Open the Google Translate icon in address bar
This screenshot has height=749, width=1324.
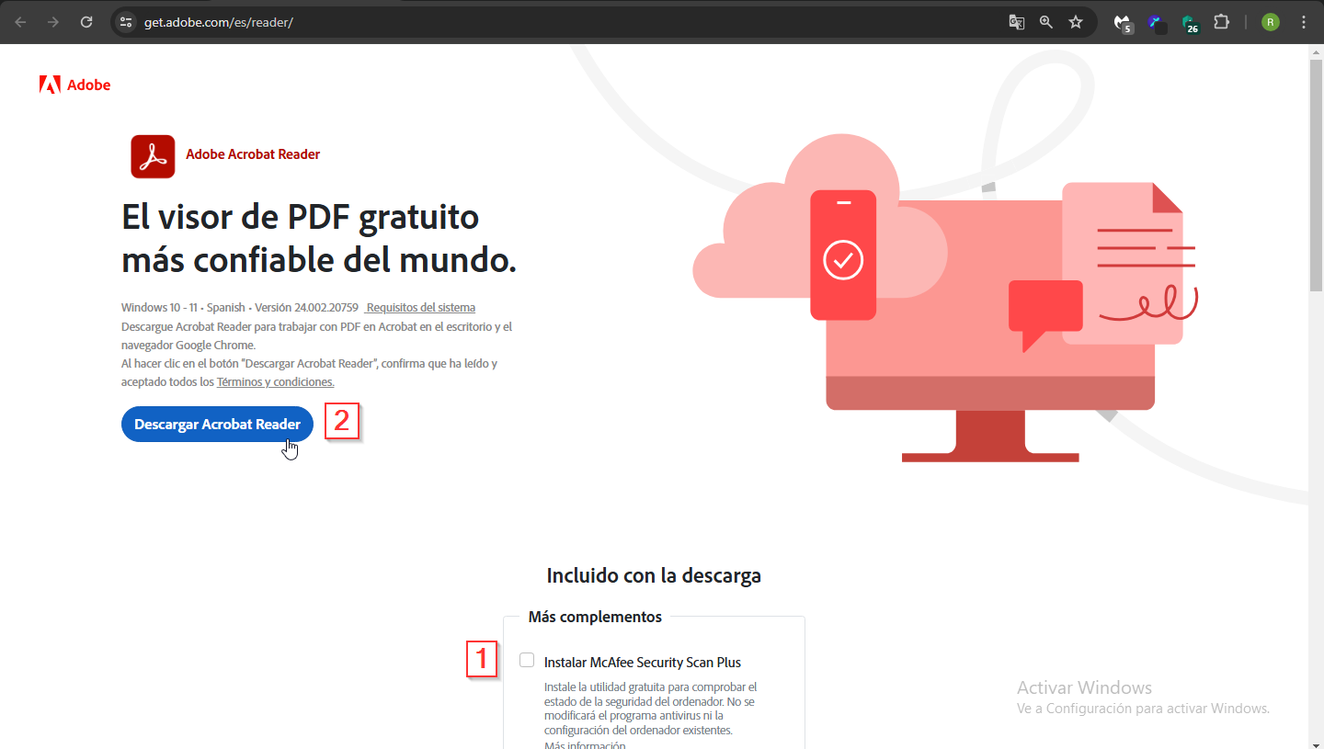click(x=1016, y=22)
